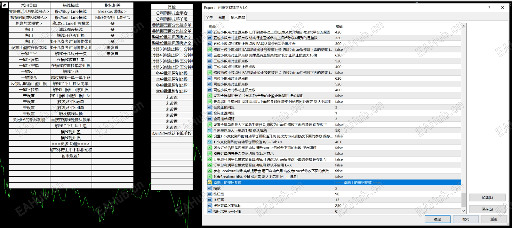
Task: Click the integer icon beside 两位小数点时止盈点数
Action: click(210, 78)
